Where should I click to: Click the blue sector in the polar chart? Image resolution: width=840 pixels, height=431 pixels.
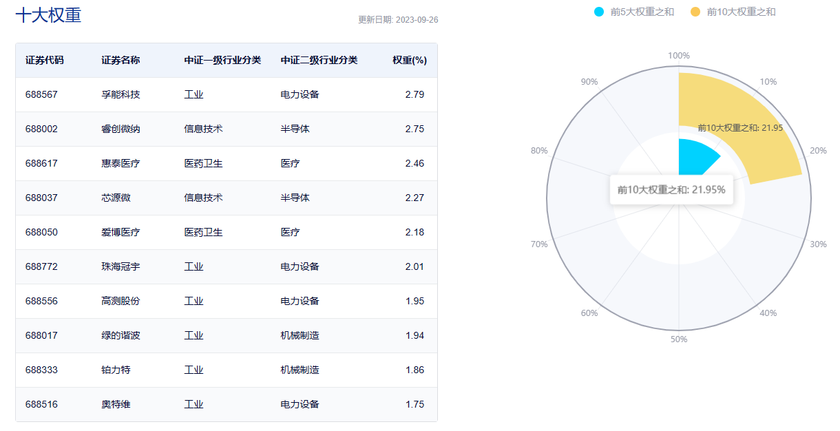click(695, 157)
